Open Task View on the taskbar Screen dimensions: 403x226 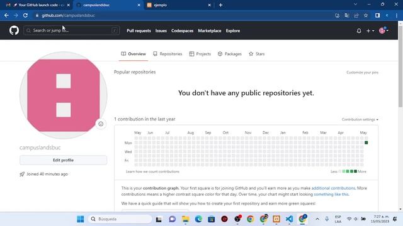[x=159, y=219]
